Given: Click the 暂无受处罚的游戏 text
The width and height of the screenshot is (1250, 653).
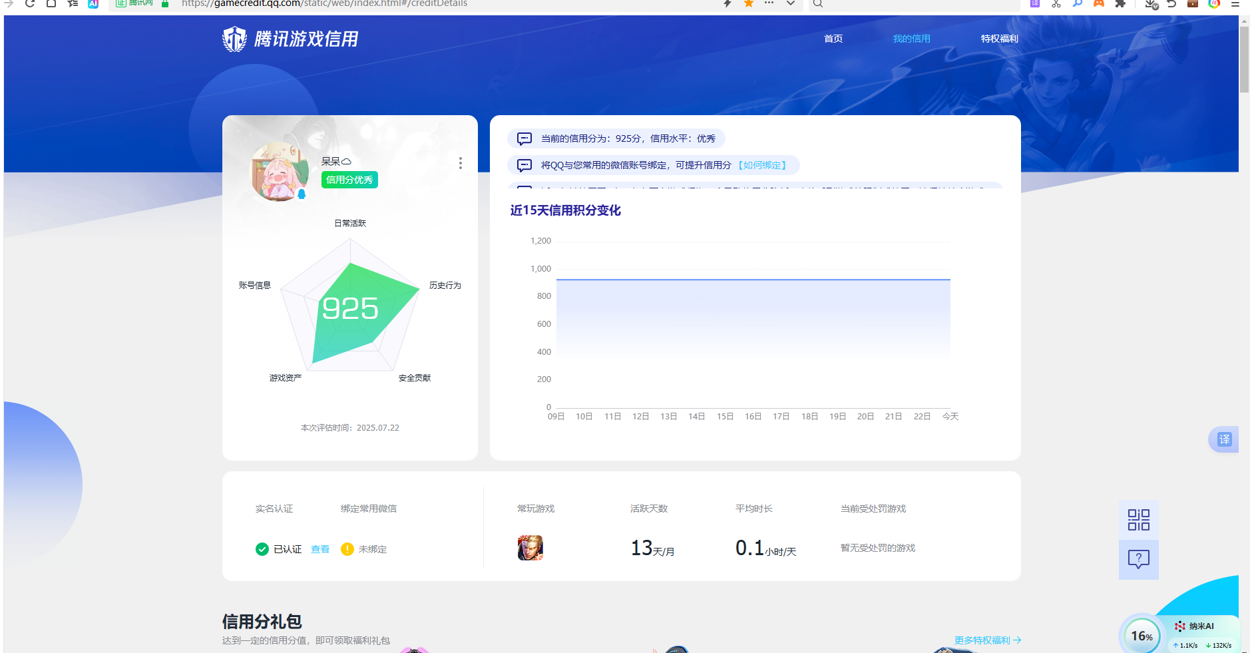Looking at the screenshot, I should [x=878, y=548].
